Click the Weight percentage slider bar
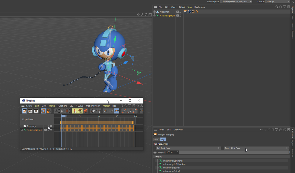This screenshot has width=295, height=173. coord(234,152)
